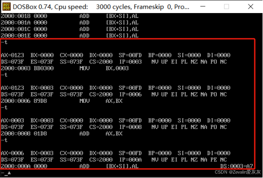Click the DOSBox application icon in title bar
Screen dimensions: 263x178
6,7
